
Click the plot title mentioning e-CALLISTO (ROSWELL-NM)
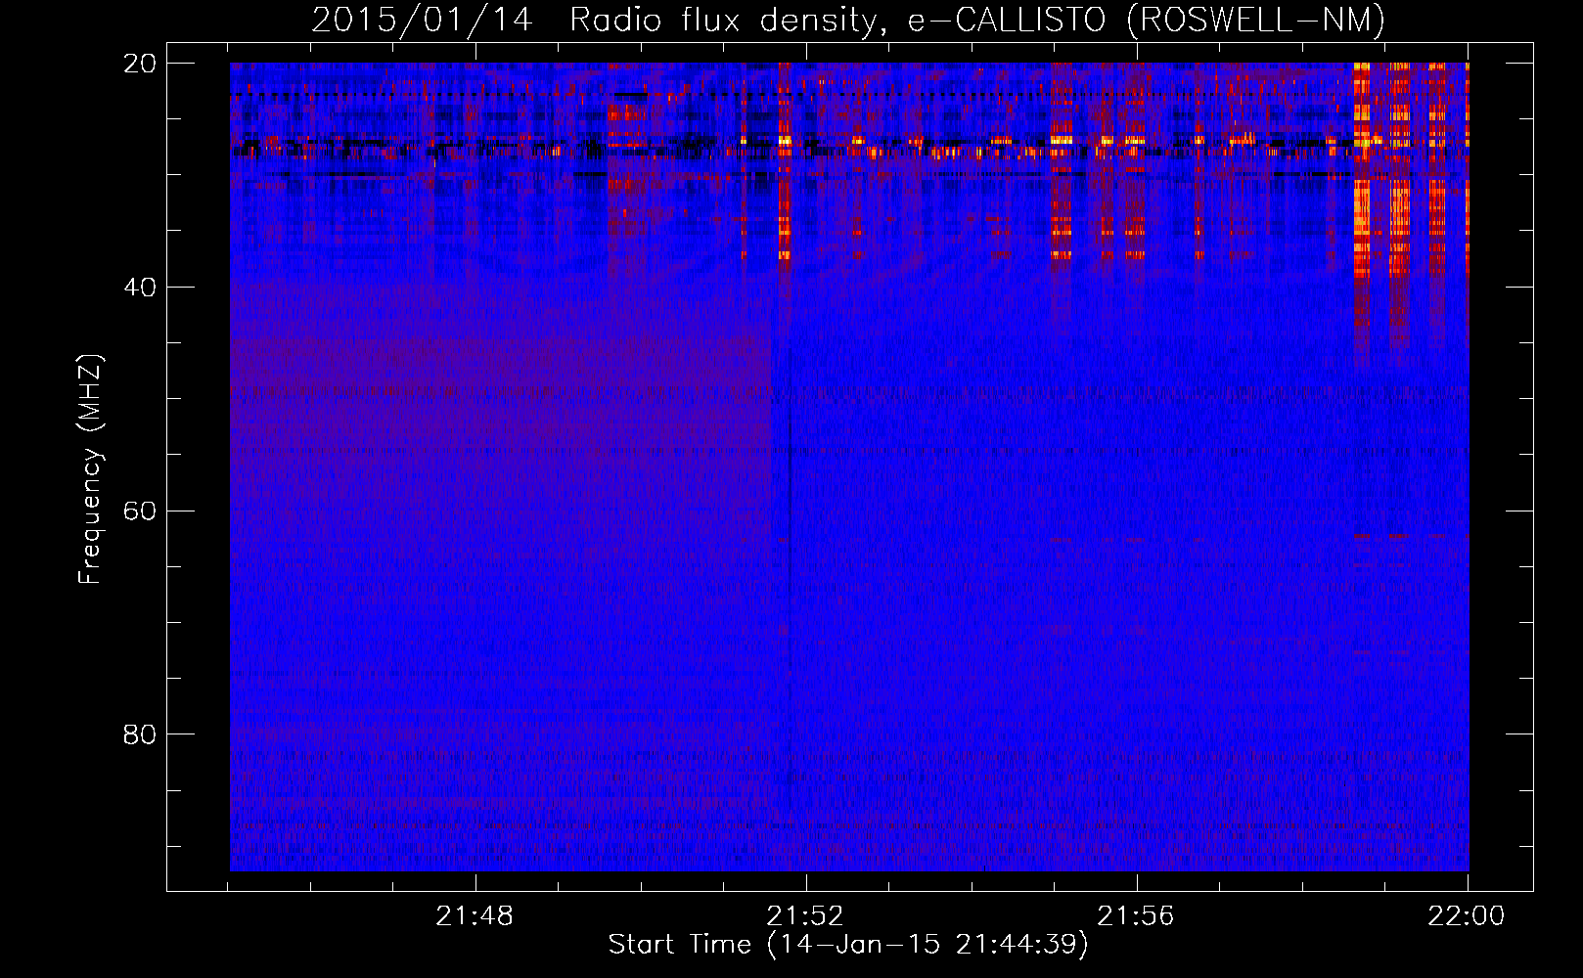pyautogui.click(x=848, y=20)
